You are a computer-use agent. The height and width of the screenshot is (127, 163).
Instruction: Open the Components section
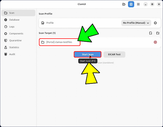tap(18, 34)
